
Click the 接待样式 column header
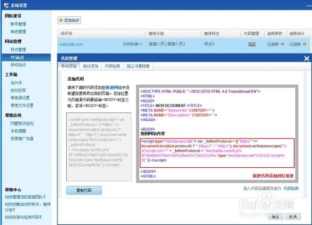coord(212,34)
